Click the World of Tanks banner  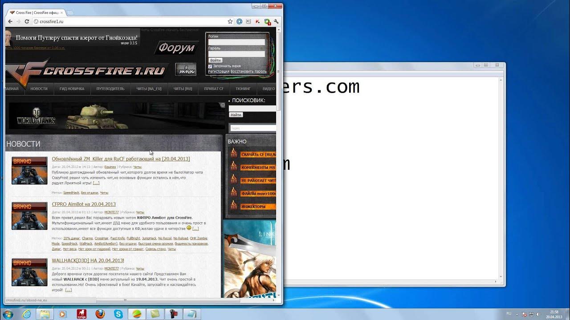coord(117,116)
